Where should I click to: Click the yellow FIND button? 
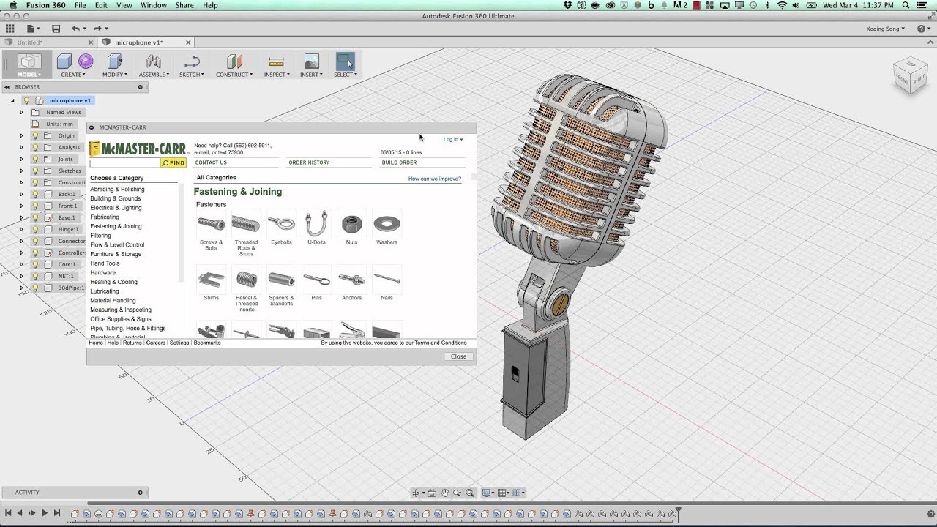tap(173, 163)
